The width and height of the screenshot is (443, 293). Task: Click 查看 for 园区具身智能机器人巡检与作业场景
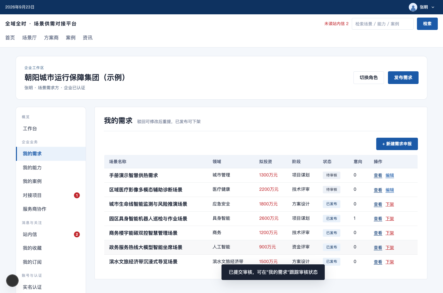(x=378, y=219)
